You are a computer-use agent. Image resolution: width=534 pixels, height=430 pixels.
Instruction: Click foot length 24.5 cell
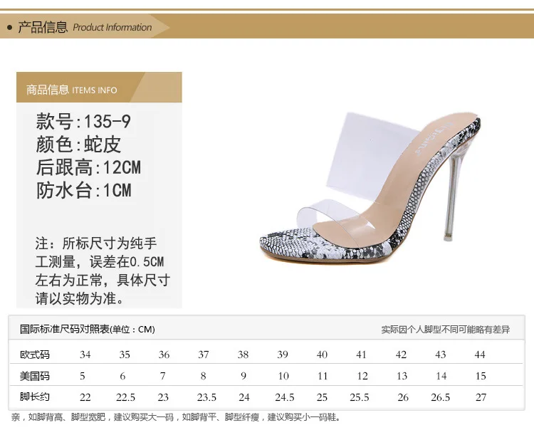(285, 397)
